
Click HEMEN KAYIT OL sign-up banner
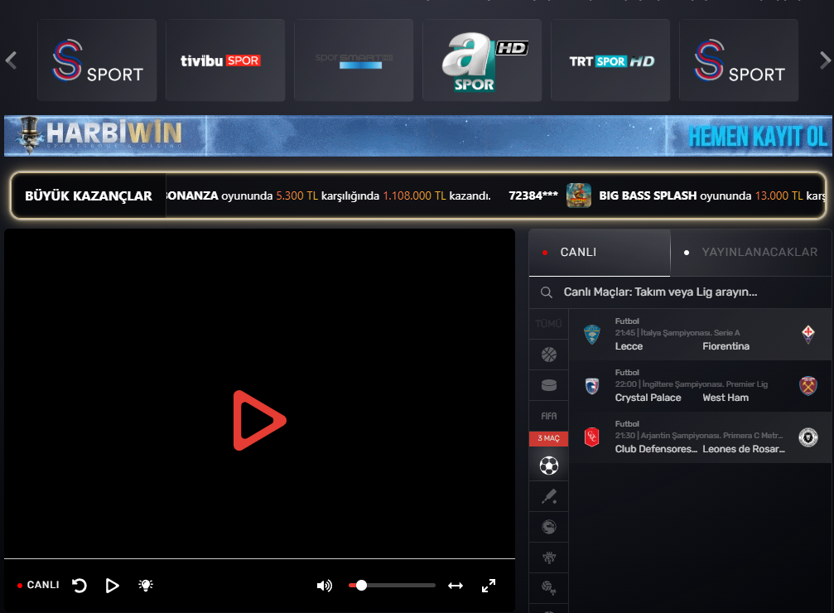[x=758, y=137]
